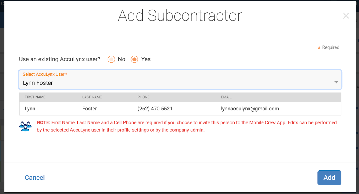Click the LAST NAME column header

92,97
